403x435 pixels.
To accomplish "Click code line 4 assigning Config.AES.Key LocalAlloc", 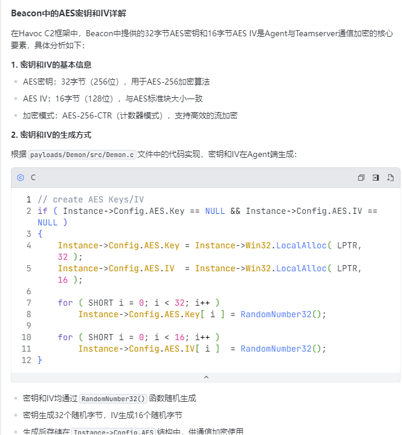I will (x=210, y=251).
